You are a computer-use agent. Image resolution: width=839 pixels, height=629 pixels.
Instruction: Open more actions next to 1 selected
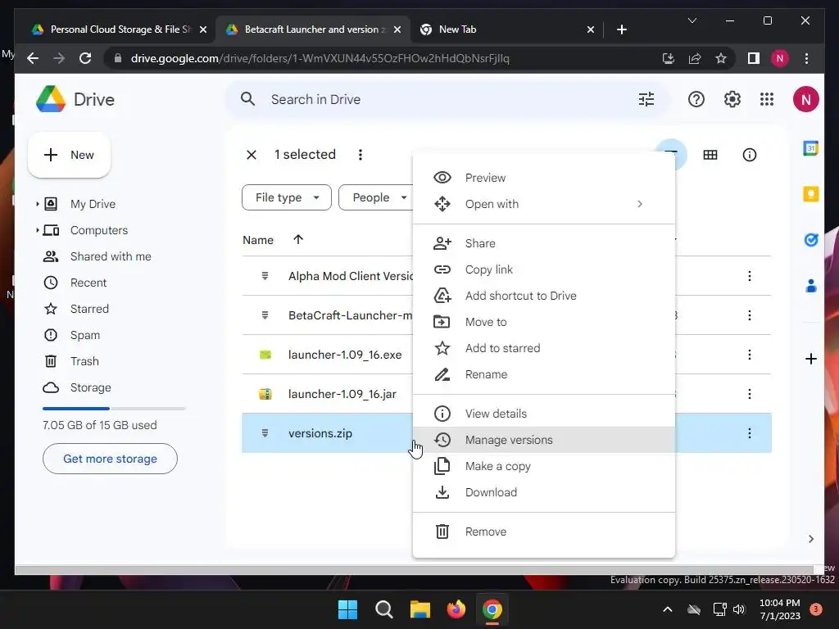click(361, 155)
